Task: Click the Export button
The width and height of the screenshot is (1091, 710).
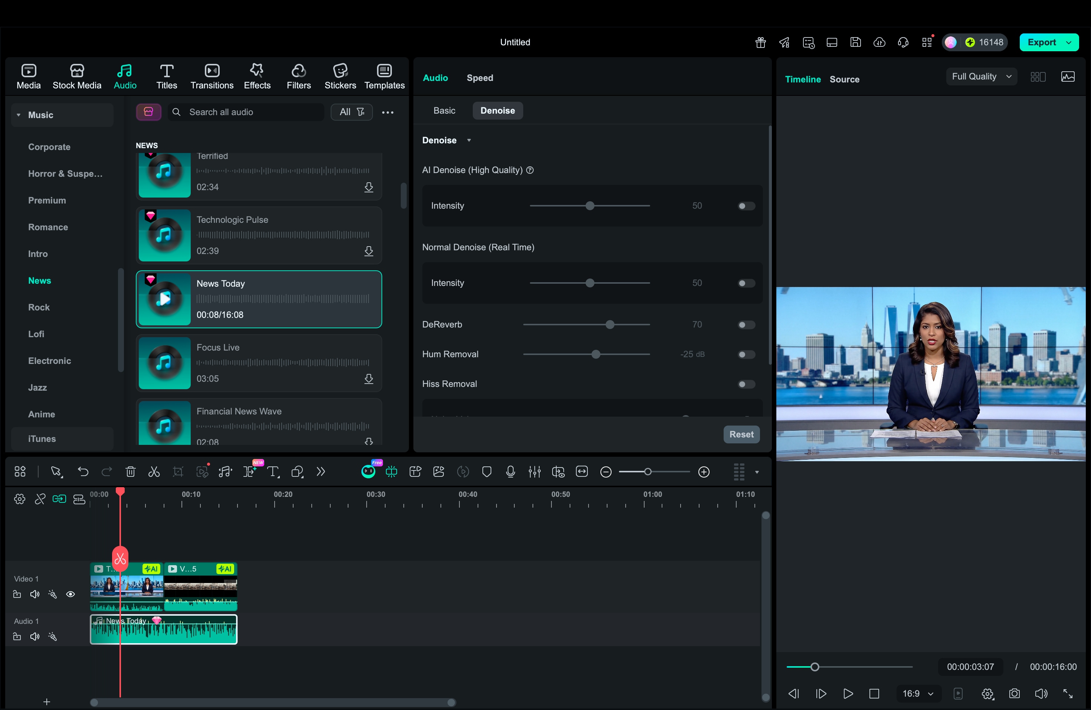Action: click(1041, 42)
